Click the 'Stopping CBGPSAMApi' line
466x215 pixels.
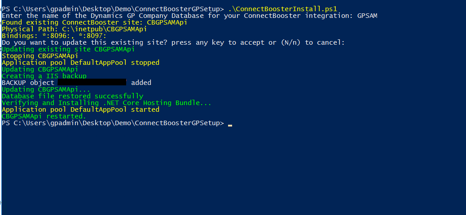[40, 56]
